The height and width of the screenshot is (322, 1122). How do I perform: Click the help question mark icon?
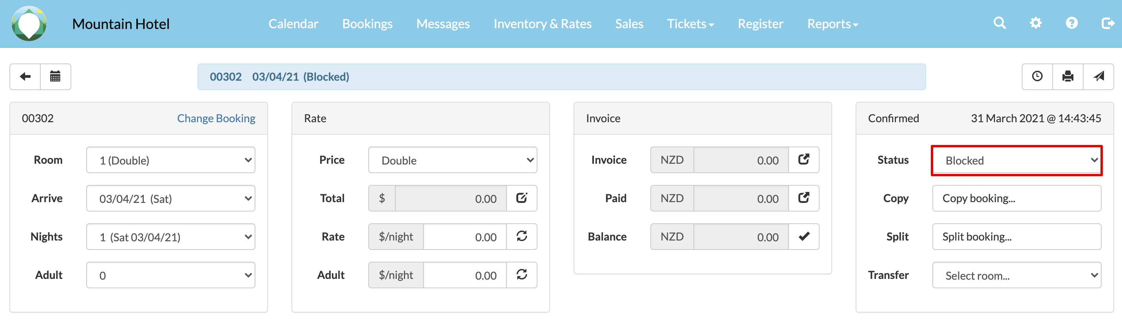(1071, 23)
